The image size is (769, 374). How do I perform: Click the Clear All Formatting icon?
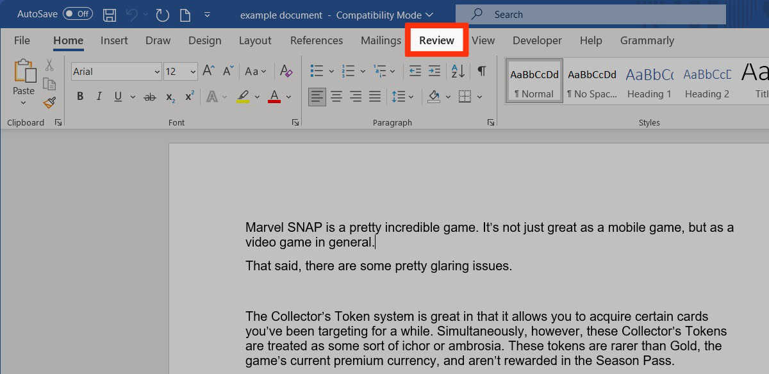286,71
